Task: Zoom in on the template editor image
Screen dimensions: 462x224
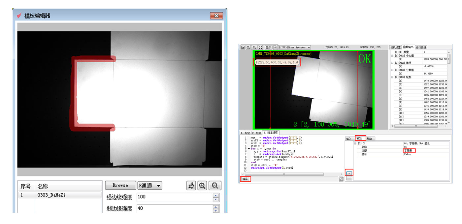Action: (x=202, y=185)
